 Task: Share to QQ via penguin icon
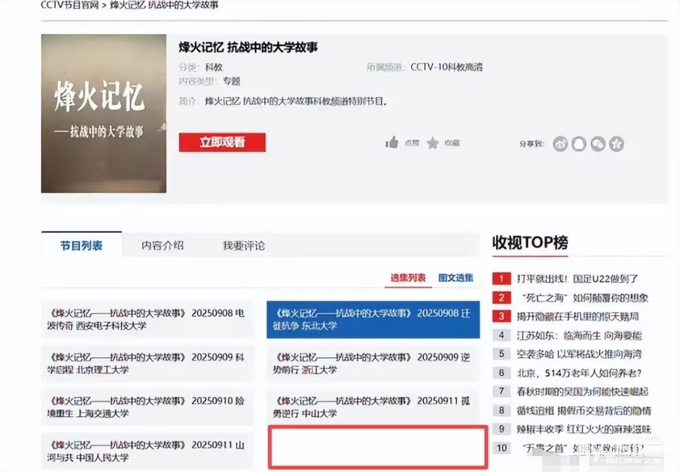(x=579, y=144)
